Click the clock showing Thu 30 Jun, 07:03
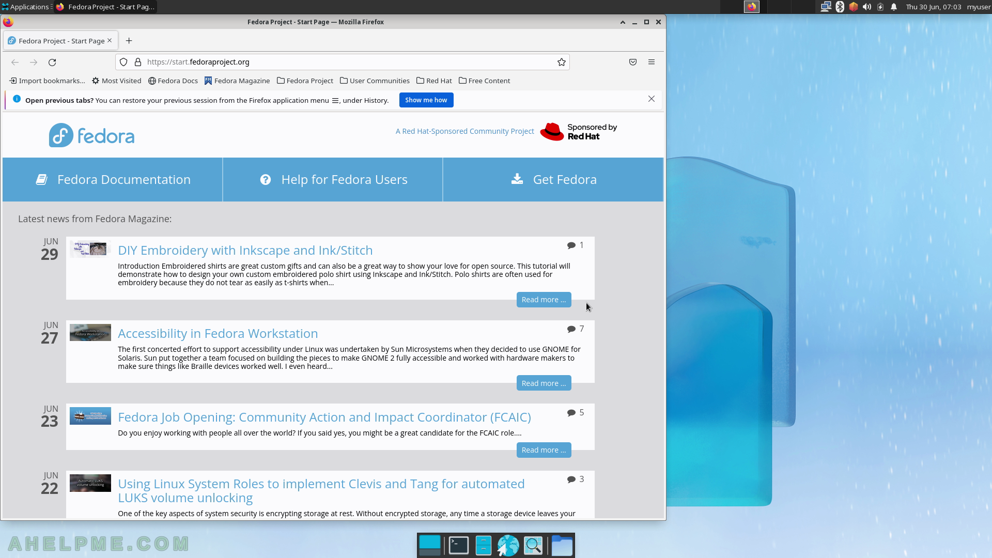992x558 pixels. click(x=933, y=7)
